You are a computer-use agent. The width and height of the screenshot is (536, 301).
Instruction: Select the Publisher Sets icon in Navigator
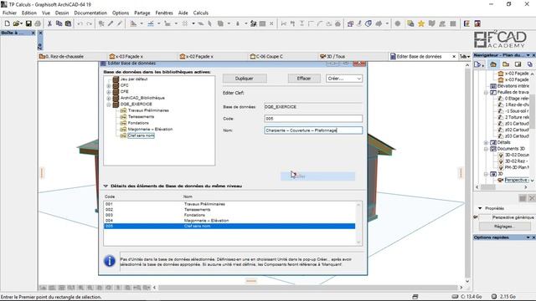(x=529, y=64)
